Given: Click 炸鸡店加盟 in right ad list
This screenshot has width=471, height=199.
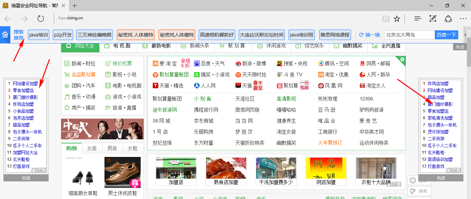Looking at the screenshot, I should [x=438, y=83].
